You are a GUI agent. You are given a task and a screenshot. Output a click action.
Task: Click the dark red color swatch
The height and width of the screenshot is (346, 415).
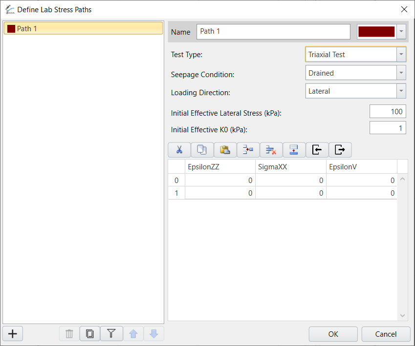pyautogui.click(x=376, y=31)
